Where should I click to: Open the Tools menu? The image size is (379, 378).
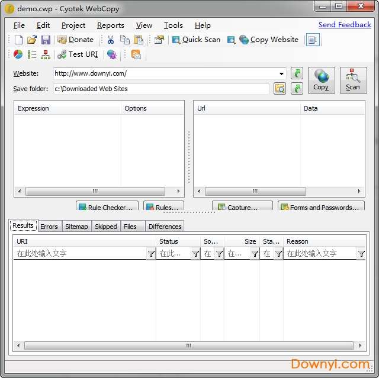(x=174, y=25)
